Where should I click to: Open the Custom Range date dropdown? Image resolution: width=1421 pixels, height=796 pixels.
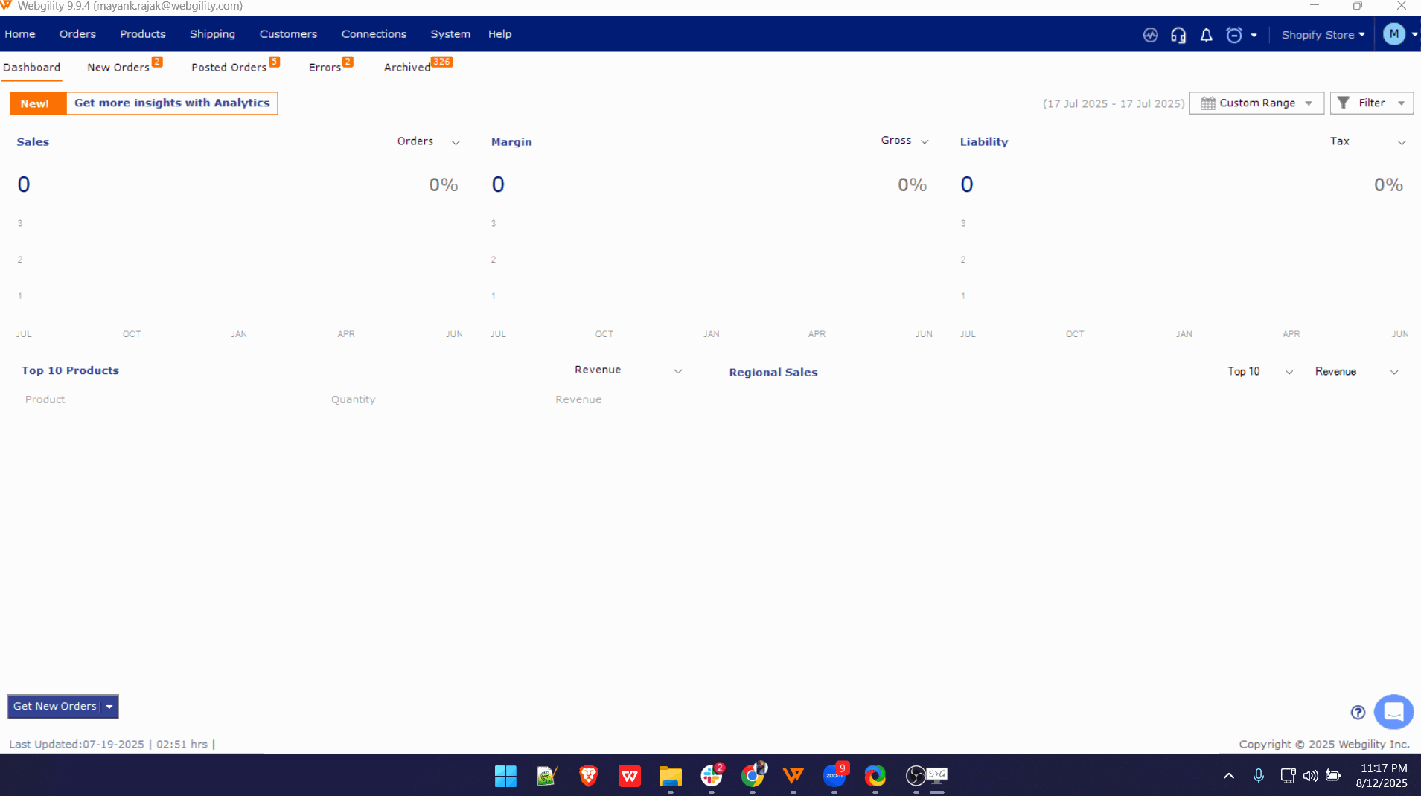point(1256,103)
